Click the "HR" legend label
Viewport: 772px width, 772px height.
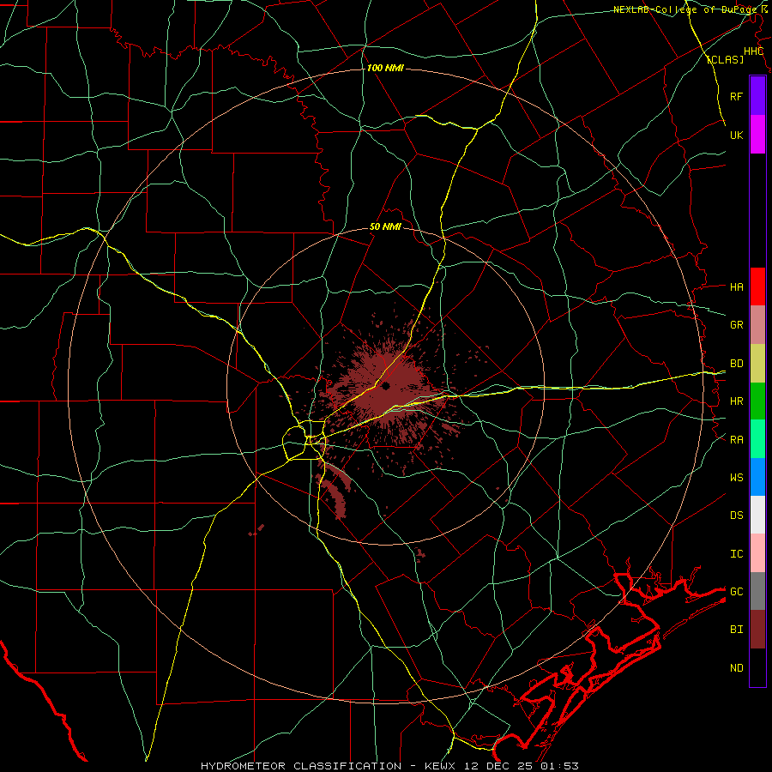[x=737, y=401]
